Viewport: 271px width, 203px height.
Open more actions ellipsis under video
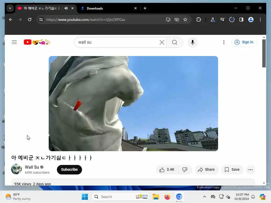point(251,170)
